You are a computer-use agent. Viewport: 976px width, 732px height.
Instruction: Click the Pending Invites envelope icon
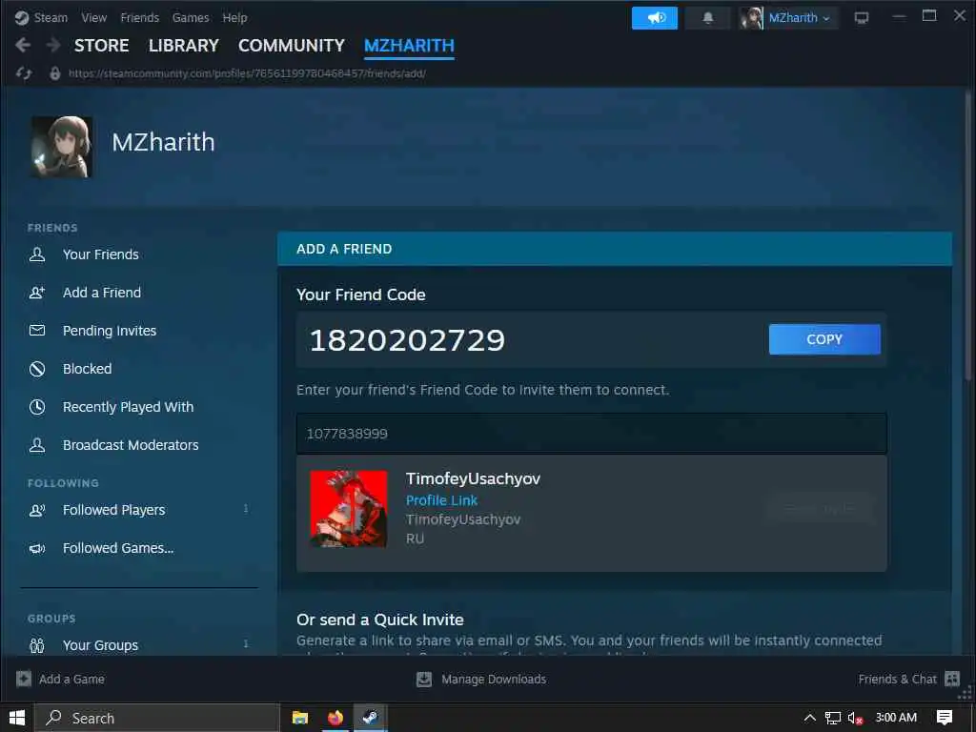tap(37, 330)
